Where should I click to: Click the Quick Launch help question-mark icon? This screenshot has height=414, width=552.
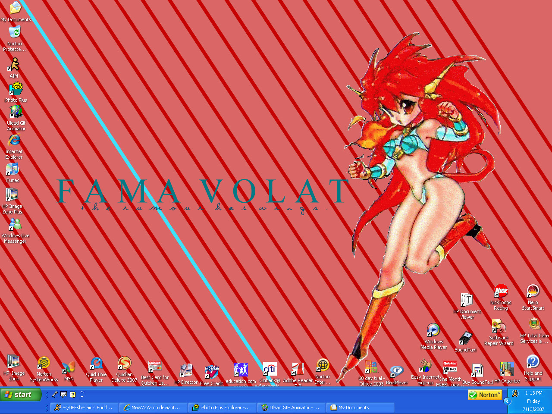[72, 394]
